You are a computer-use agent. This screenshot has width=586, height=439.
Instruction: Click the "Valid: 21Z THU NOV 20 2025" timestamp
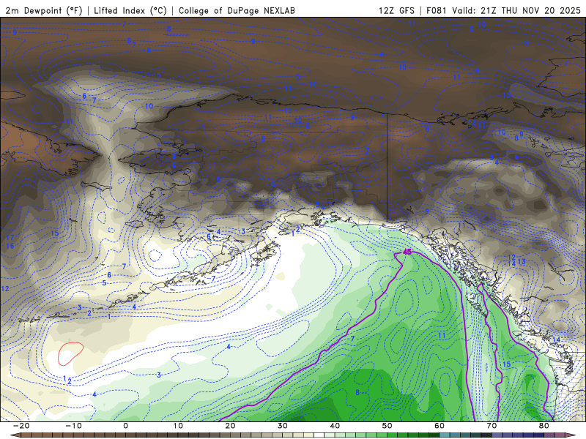tap(516, 10)
